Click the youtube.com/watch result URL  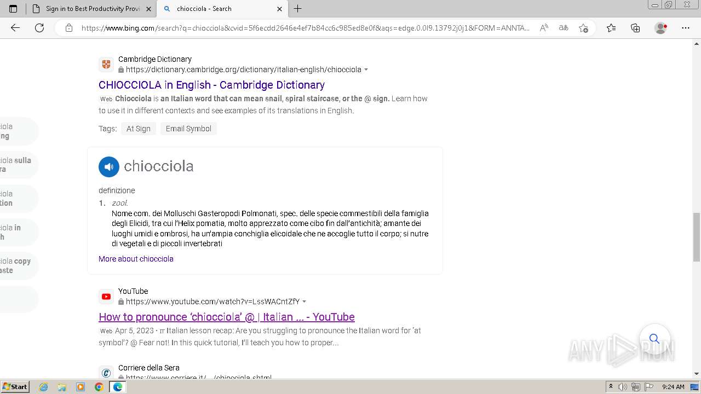tap(212, 302)
